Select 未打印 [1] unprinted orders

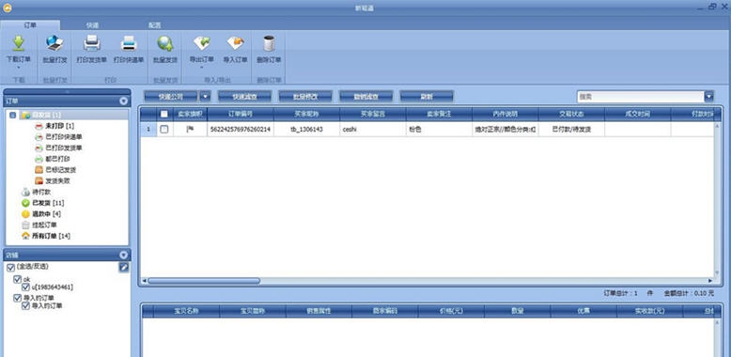[x=60, y=126]
